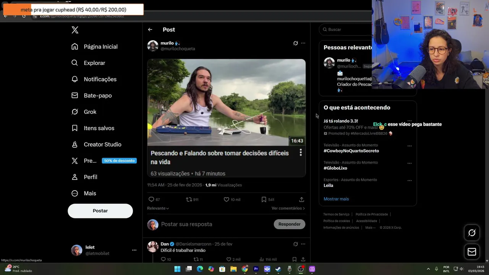The image size is (489, 275).
Task: Open the Mais menu in the sidebar
Action: [84, 193]
